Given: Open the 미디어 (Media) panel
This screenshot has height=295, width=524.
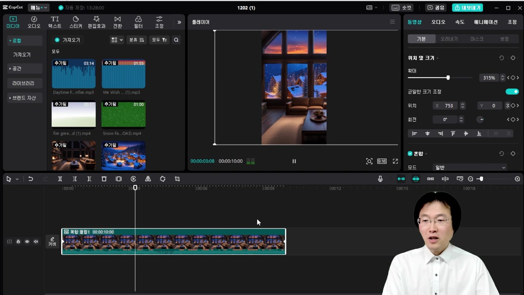Looking at the screenshot, I should [13, 22].
